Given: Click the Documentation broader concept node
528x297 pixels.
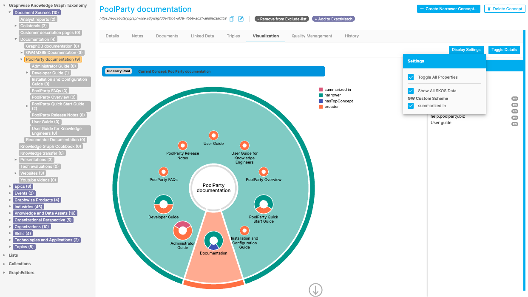Looking at the screenshot, I should (213, 240).
